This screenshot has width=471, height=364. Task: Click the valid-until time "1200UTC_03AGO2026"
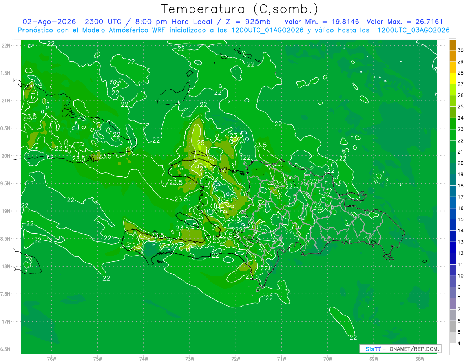pos(413,30)
